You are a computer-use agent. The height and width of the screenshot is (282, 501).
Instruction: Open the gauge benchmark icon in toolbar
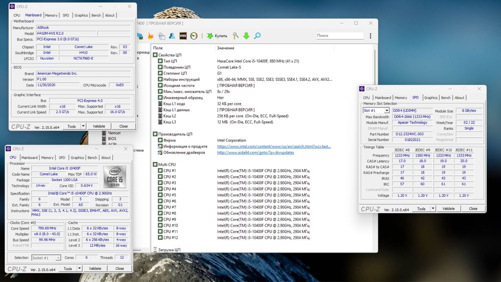pyautogui.click(x=194, y=36)
